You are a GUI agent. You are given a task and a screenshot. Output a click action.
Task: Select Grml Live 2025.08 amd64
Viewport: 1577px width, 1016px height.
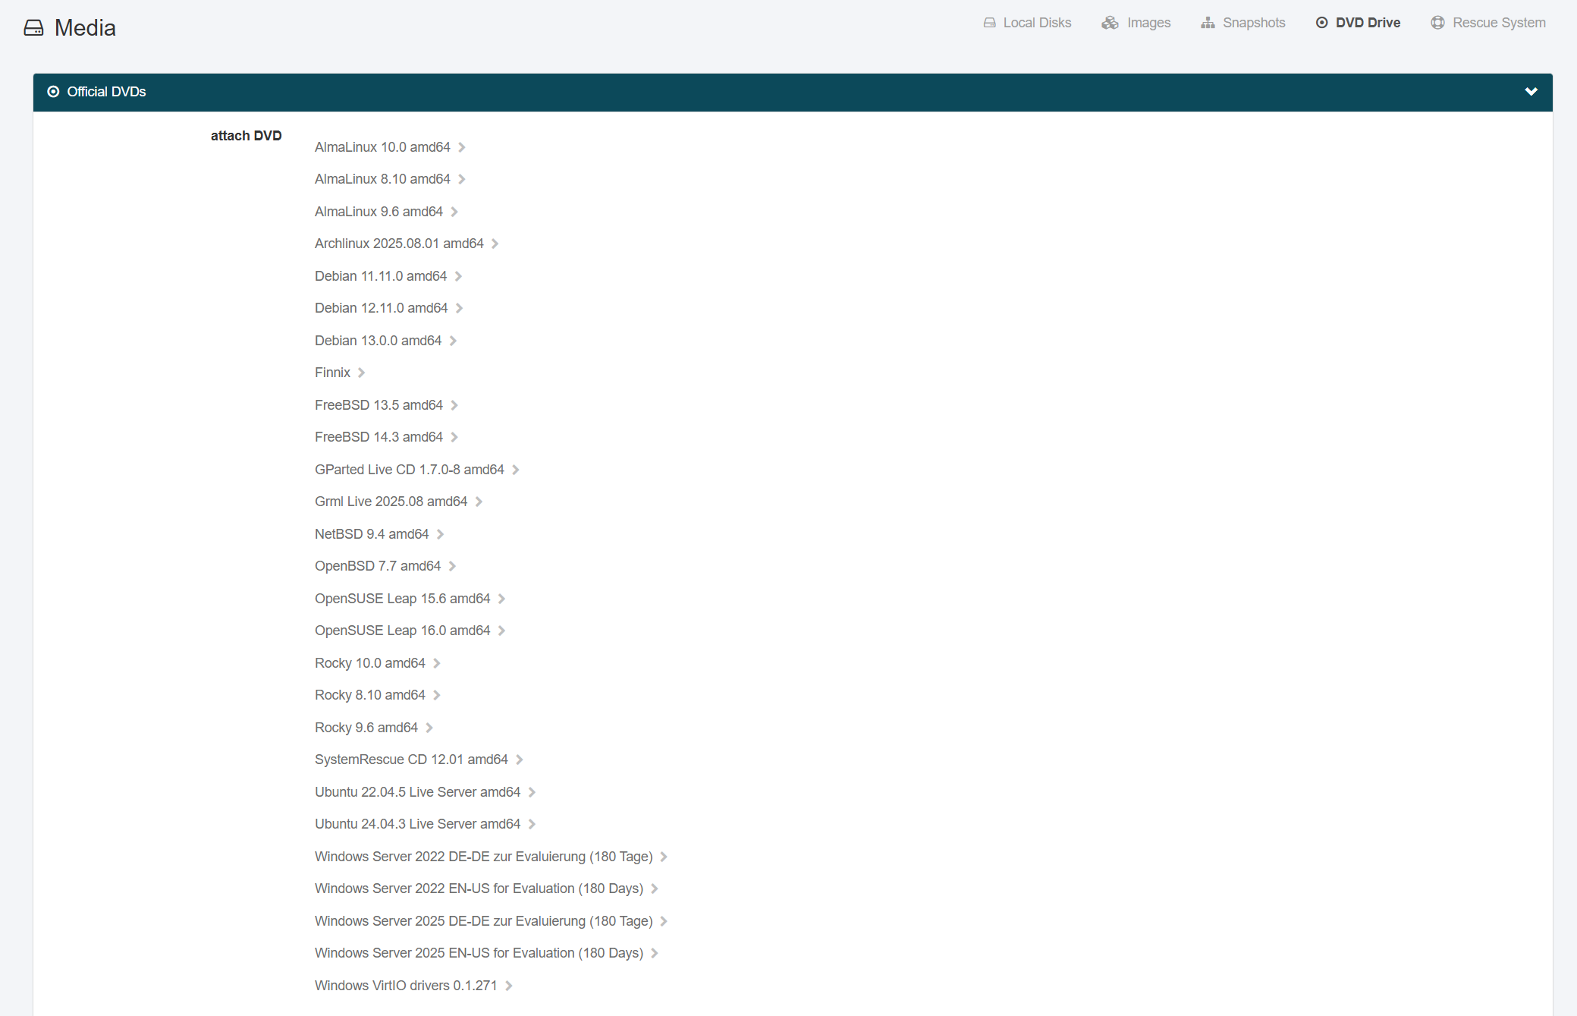pyautogui.click(x=398, y=502)
